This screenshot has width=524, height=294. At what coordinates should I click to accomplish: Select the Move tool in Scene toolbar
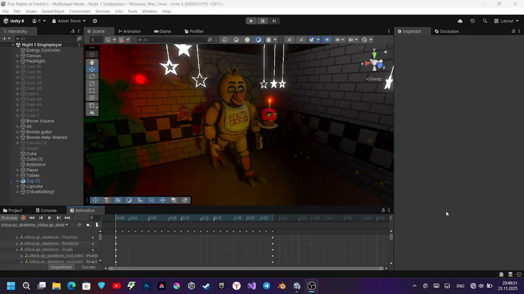[x=92, y=69]
